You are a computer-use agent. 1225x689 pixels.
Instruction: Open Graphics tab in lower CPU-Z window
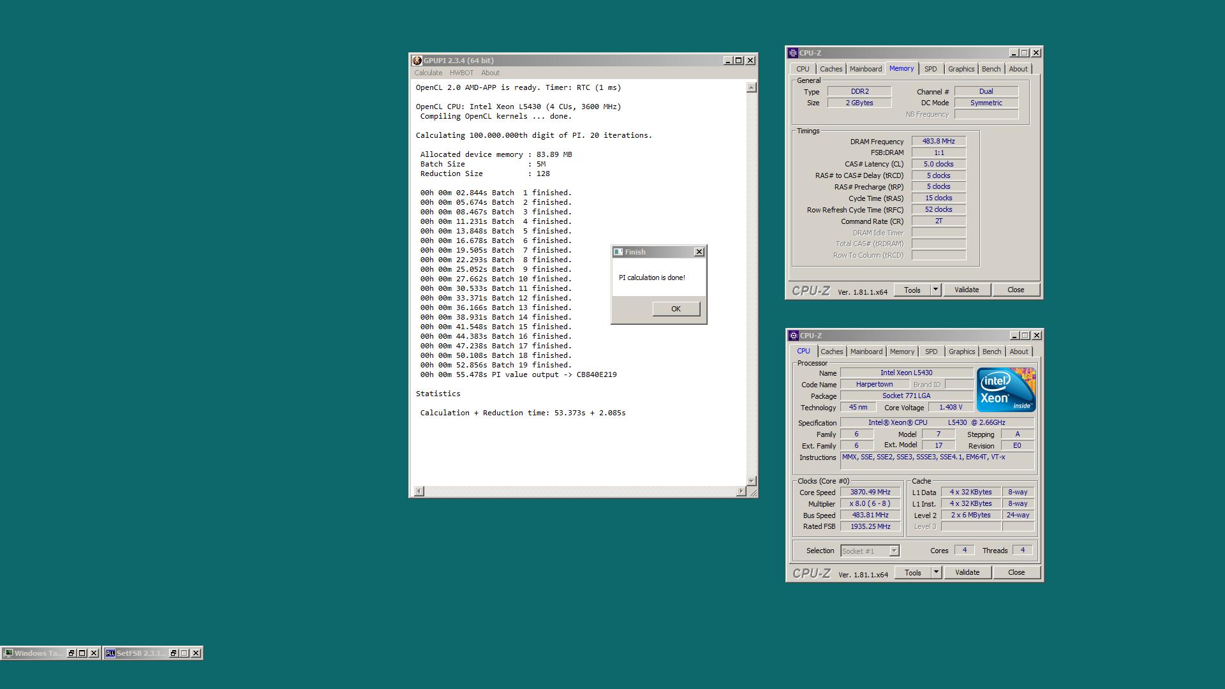pos(961,352)
